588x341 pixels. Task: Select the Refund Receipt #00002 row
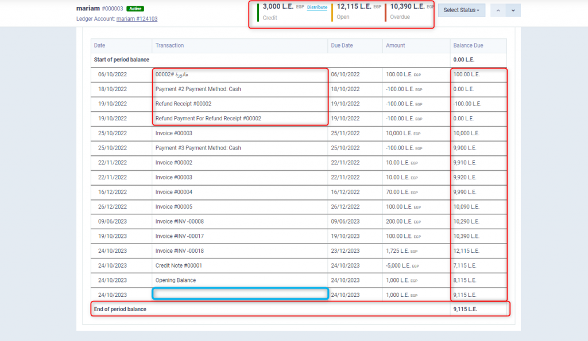pos(183,104)
